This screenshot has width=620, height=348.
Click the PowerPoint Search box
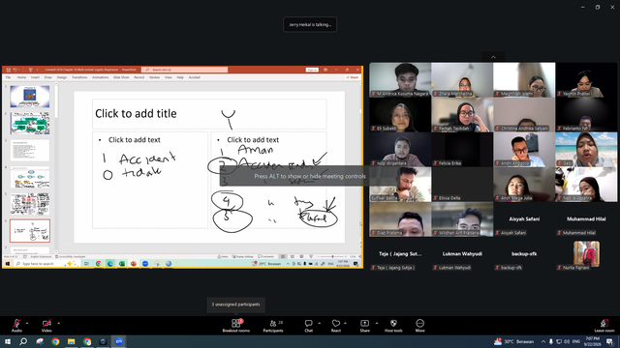[184, 70]
